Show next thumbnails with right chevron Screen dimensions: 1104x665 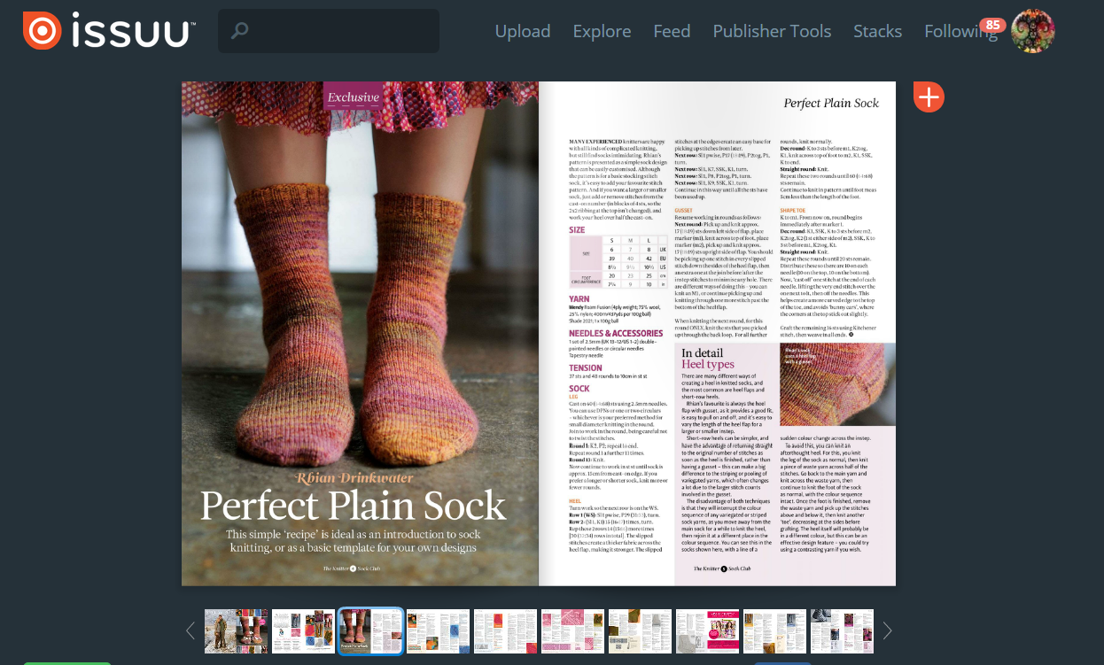pos(888,630)
